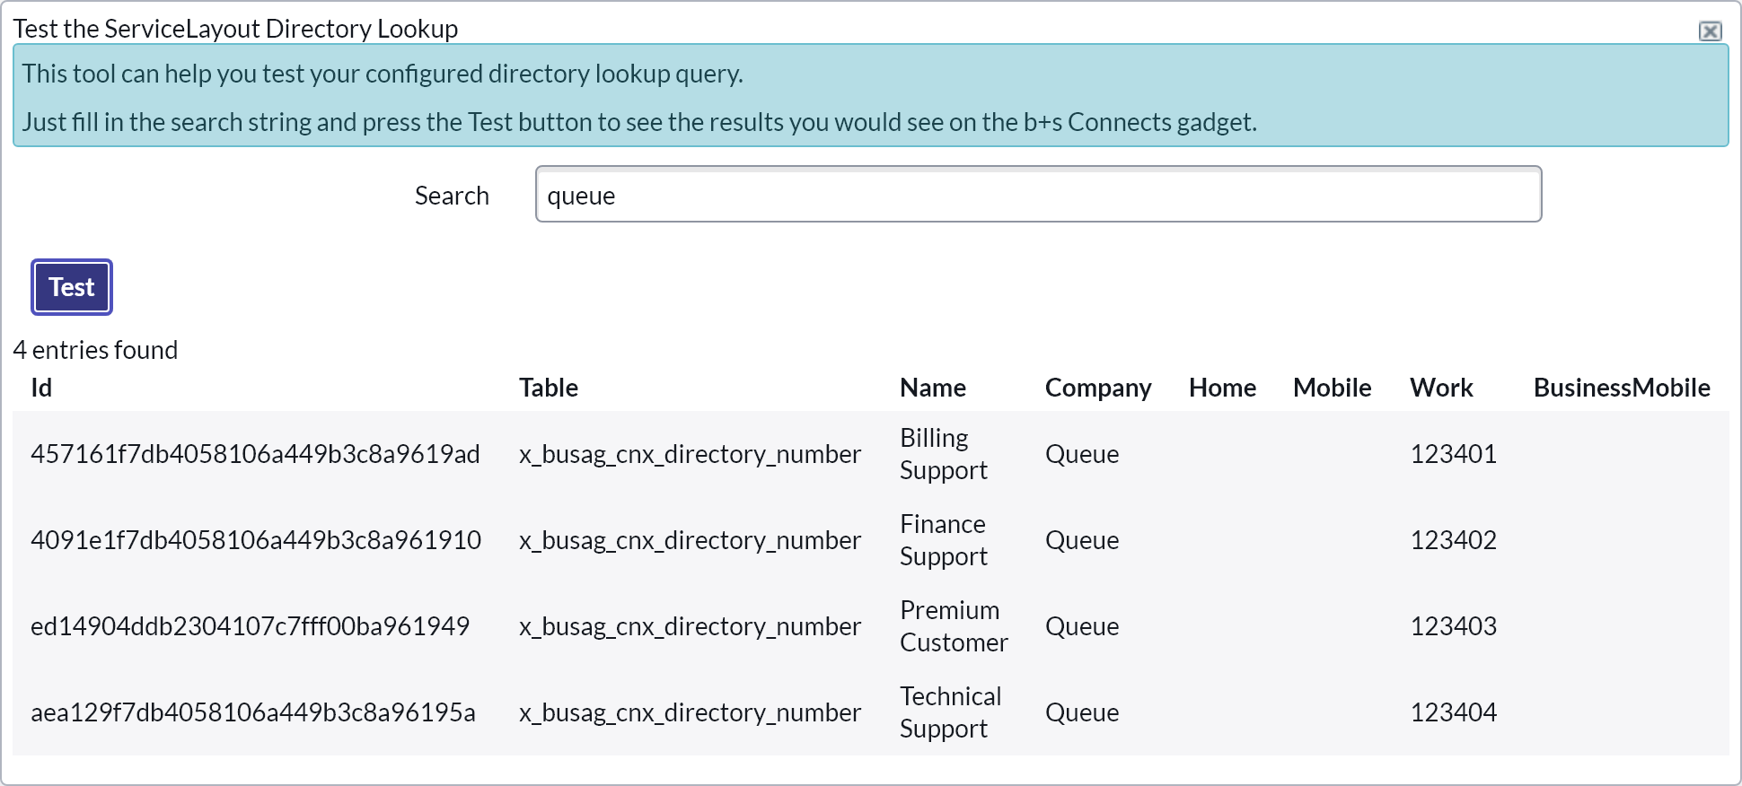
Task: Select the Finance Support name cell
Action: 943,540
